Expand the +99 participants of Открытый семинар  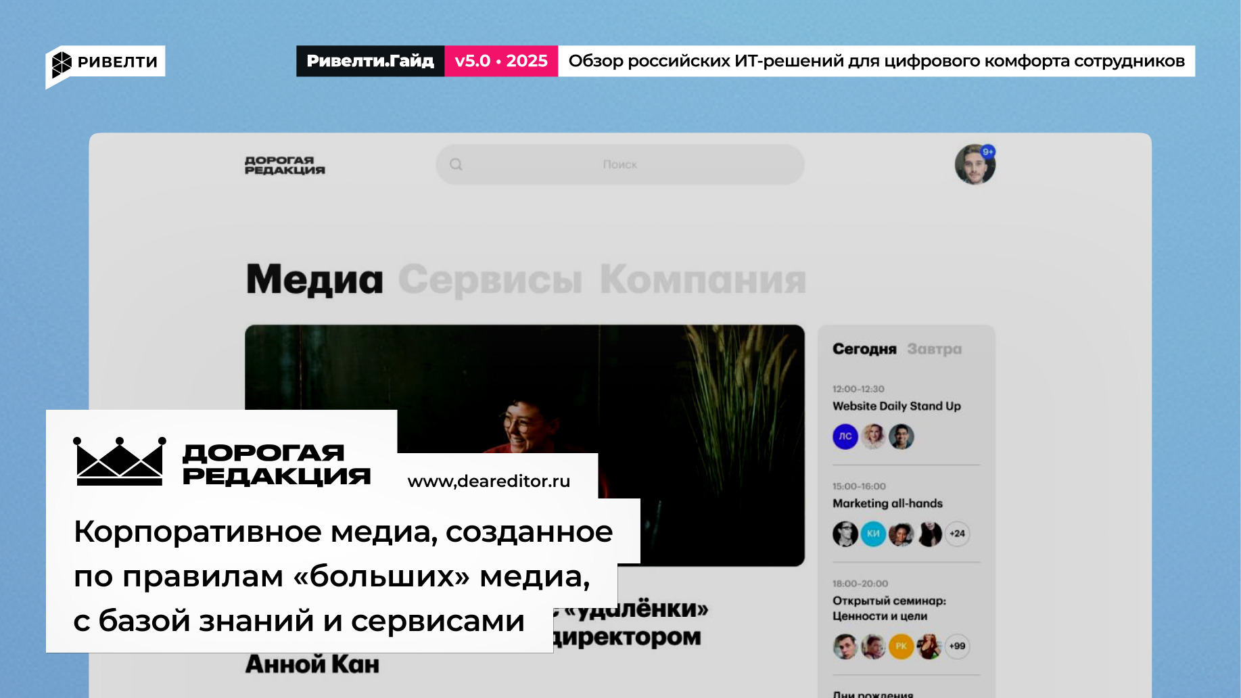point(958,645)
